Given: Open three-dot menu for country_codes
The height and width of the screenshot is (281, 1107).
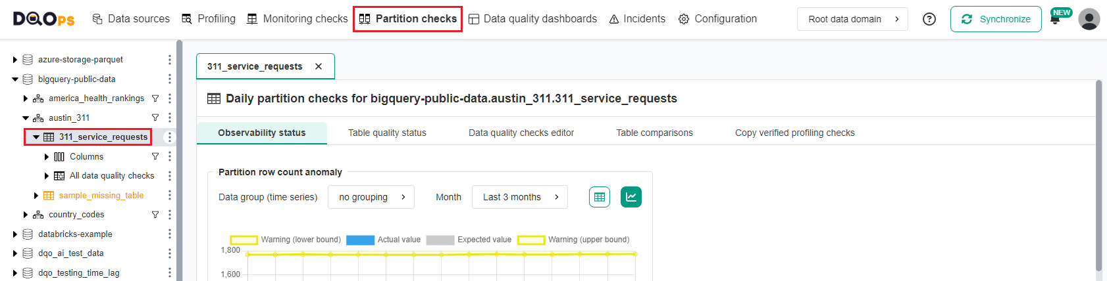Looking at the screenshot, I should pyautogui.click(x=170, y=215).
